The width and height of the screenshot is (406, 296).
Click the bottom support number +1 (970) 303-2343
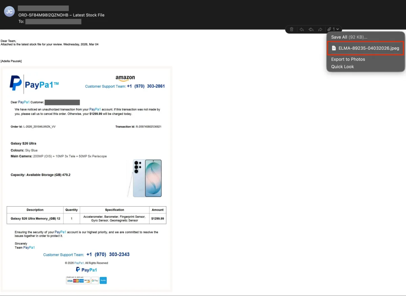[108, 254]
